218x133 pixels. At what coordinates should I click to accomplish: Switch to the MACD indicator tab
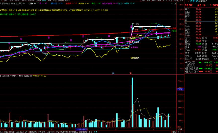pos(12,132)
